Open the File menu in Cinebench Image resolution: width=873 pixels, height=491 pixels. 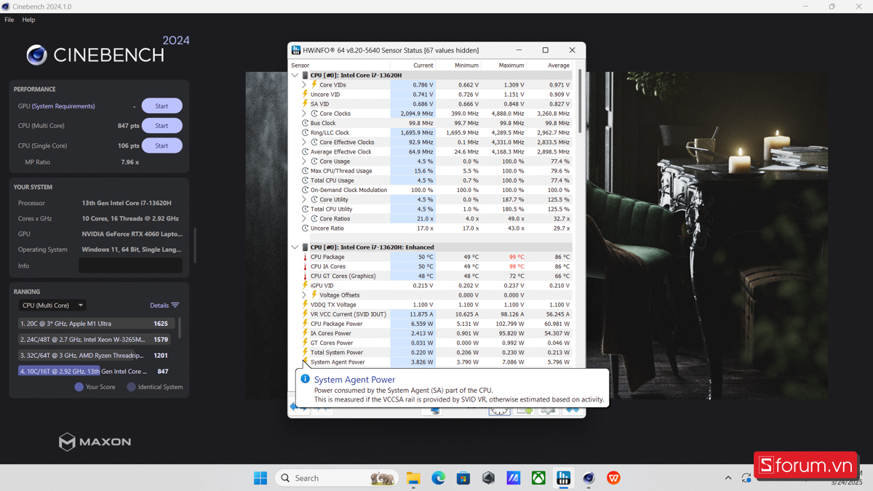9,20
